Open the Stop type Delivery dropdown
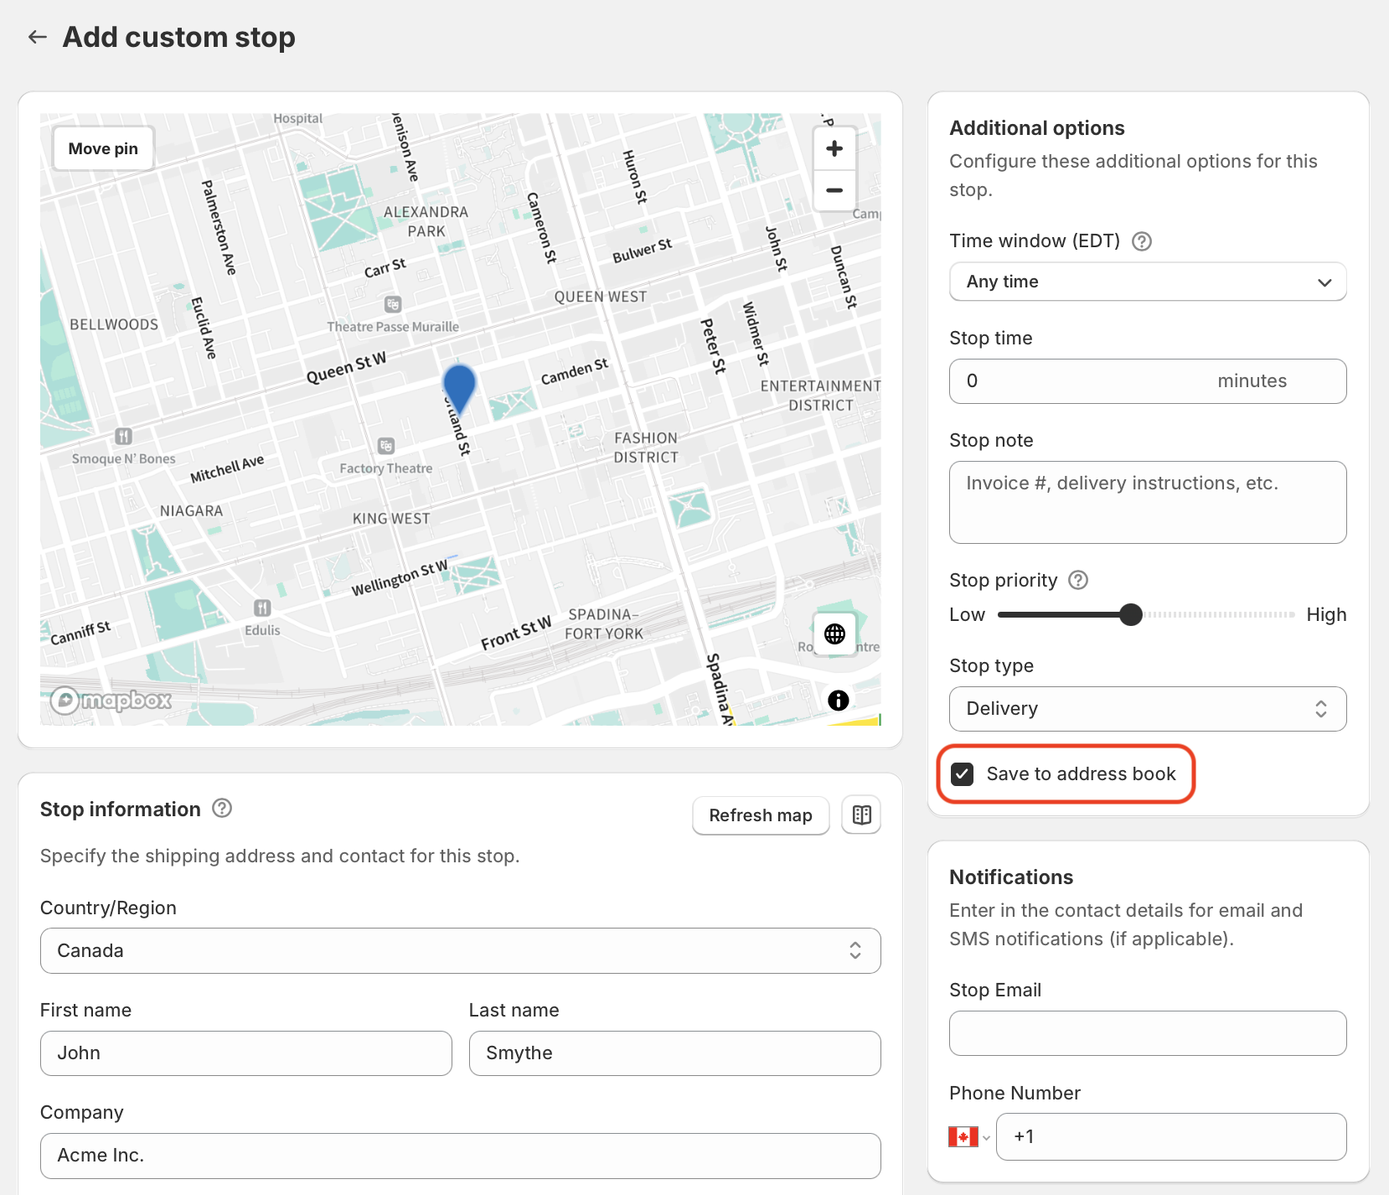1389x1195 pixels. (x=1148, y=709)
